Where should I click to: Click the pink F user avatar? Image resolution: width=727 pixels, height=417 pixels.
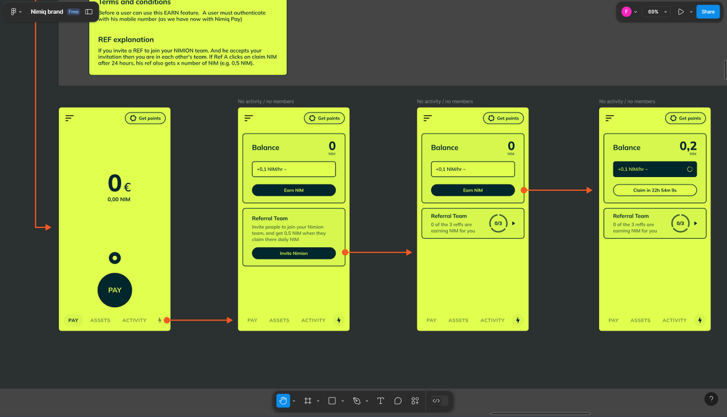(x=626, y=12)
